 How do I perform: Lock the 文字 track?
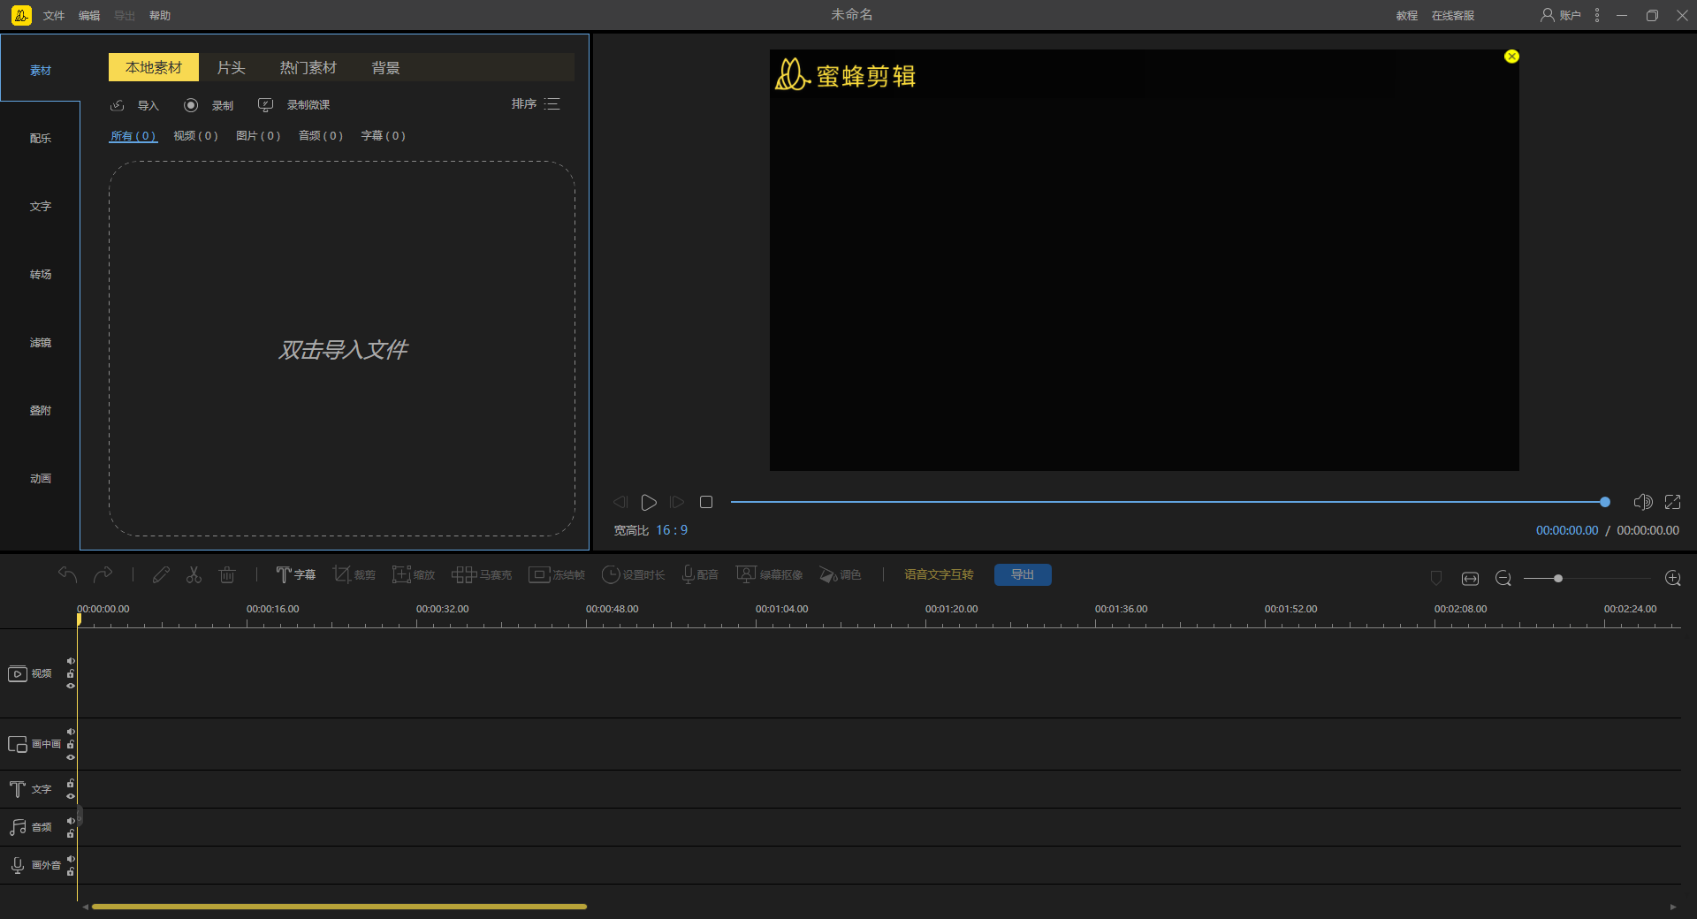pos(71,784)
